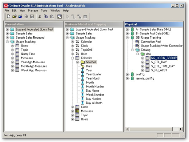The image size is (189, 142).
Task: Click the Save floppy disk icon
Action: tap(32, 16)
